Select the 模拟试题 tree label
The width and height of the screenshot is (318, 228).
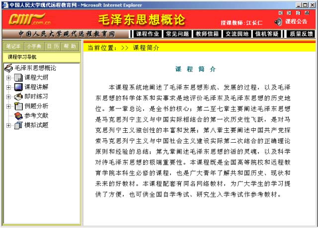coord(36,125)
